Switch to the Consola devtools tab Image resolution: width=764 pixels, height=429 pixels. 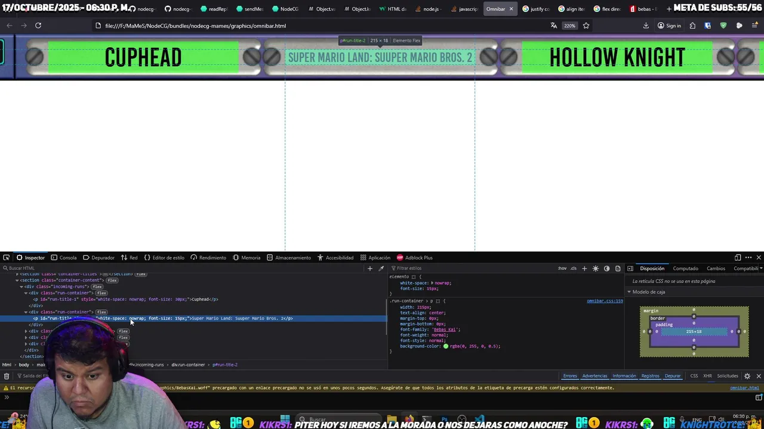[64, 257]
